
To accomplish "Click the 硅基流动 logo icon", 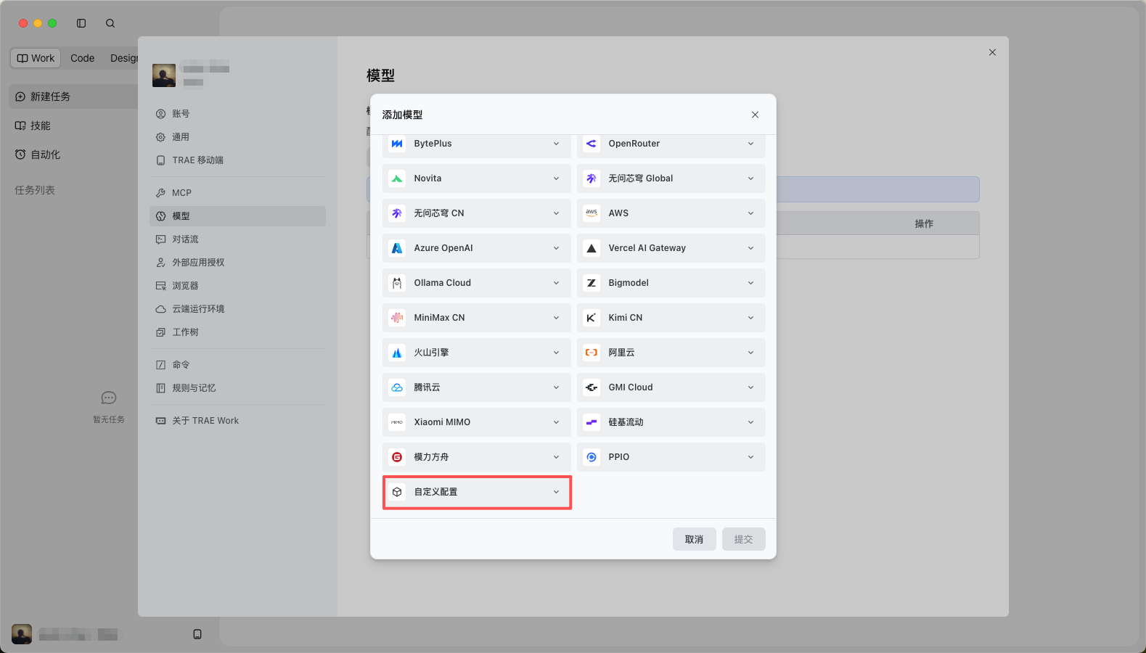I will (x=592, y=422).
